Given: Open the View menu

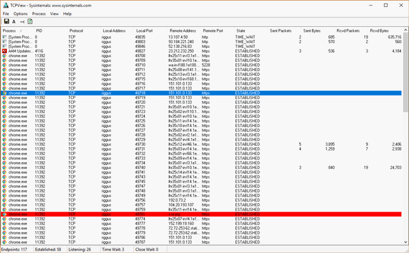Looking at the screenshot, I should tap(54, 14).
